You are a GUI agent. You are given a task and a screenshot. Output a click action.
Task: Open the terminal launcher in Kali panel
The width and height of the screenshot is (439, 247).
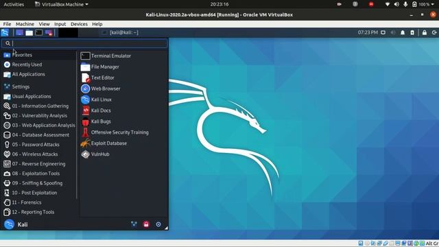pos(39,32)
